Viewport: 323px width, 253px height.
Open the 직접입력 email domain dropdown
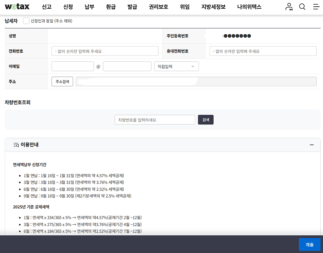point(176,66)
